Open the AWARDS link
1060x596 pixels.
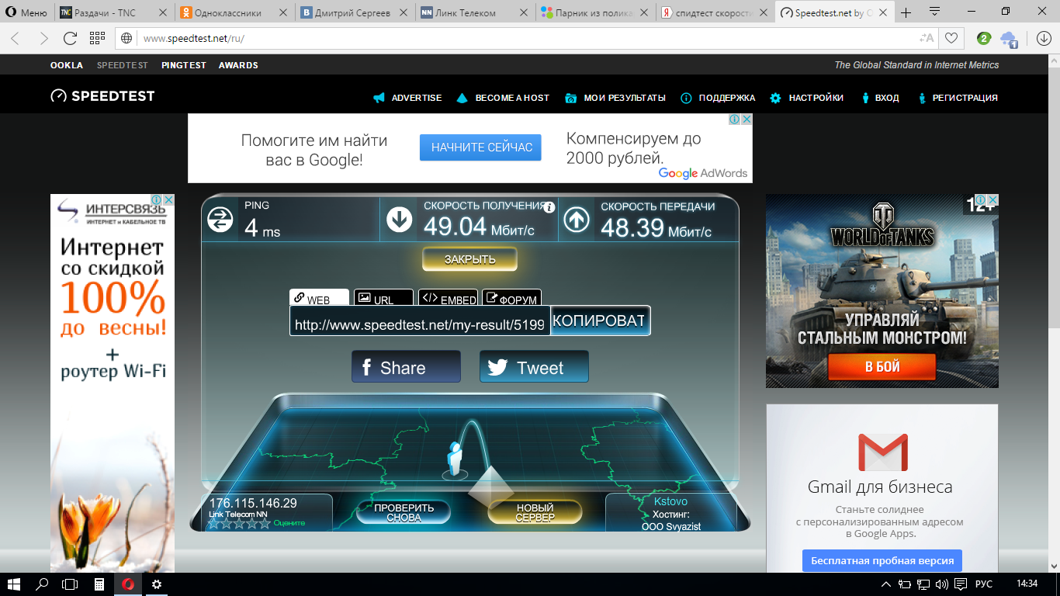pos(238,65)
